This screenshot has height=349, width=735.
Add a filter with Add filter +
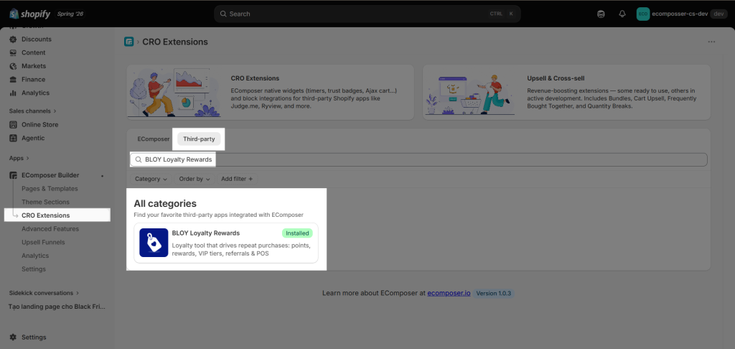point(237,179)
